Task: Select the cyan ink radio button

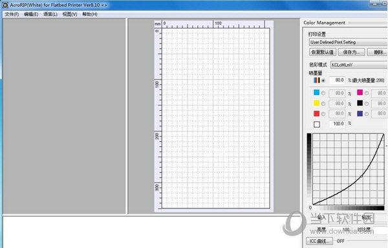Action: click(323, 93)
